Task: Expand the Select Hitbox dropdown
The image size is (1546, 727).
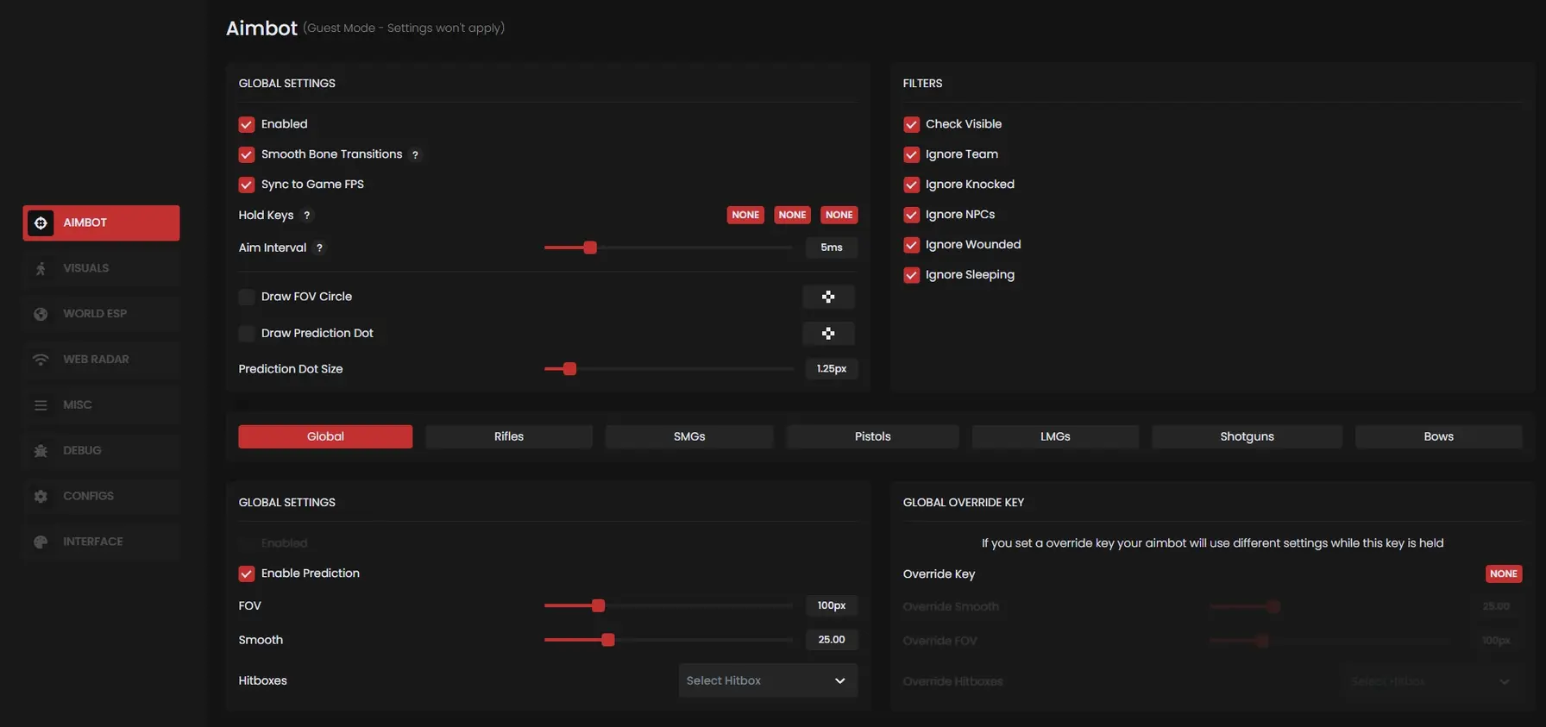Action: (767, 680)
